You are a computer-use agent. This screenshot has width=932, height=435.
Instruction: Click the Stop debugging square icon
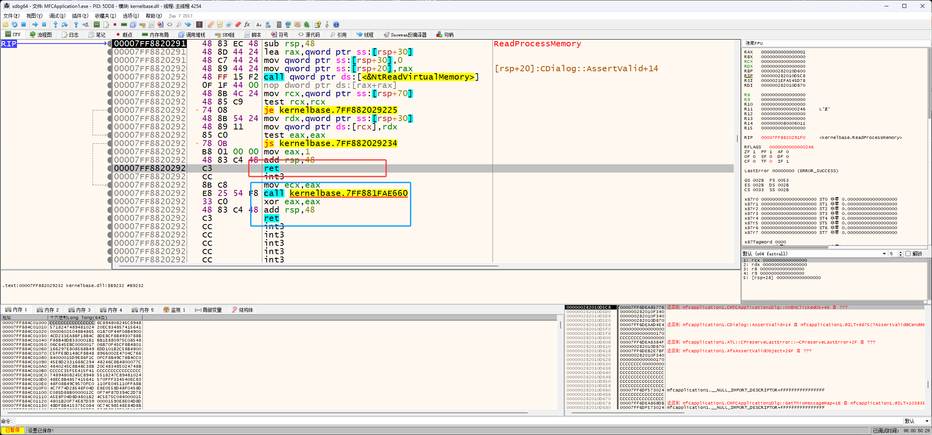23,25
